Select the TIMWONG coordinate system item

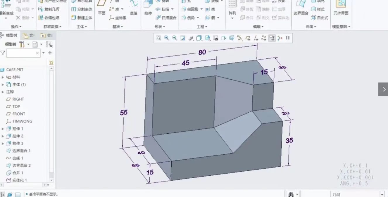pos(19,121)
